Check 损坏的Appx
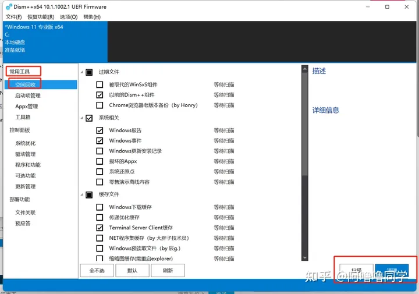Screen dimensions: 419x294 tap(100, 161)
